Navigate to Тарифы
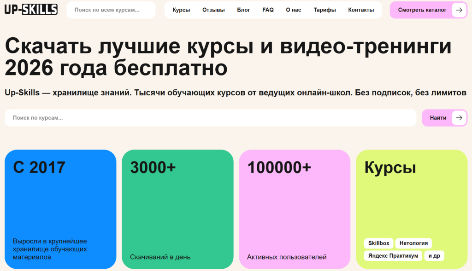The image size is (472, 271). click(324, 10)
